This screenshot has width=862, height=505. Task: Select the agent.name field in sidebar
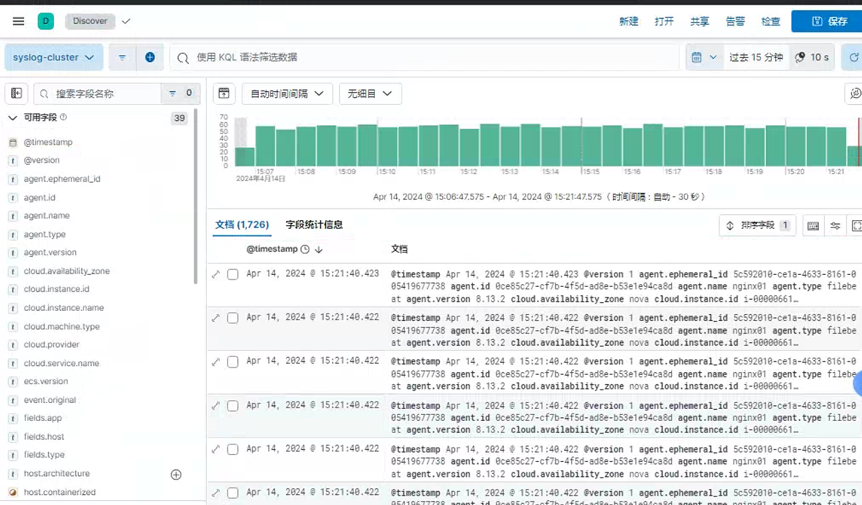click(x=47, y=215)
